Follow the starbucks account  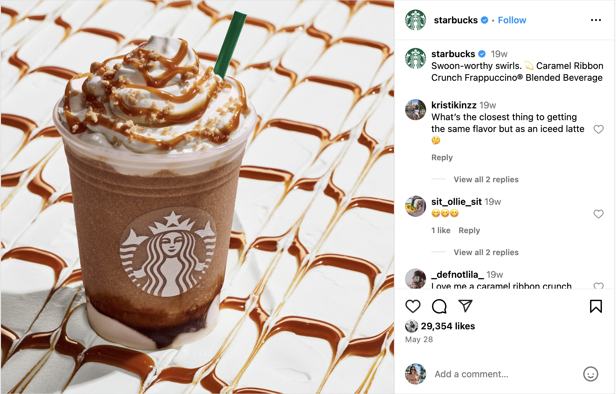click(512, 20)
